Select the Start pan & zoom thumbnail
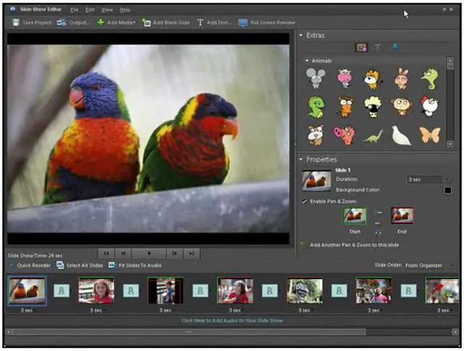Image resolution: width=464 pixels, height=351 pixels. [x=355, y=215]
